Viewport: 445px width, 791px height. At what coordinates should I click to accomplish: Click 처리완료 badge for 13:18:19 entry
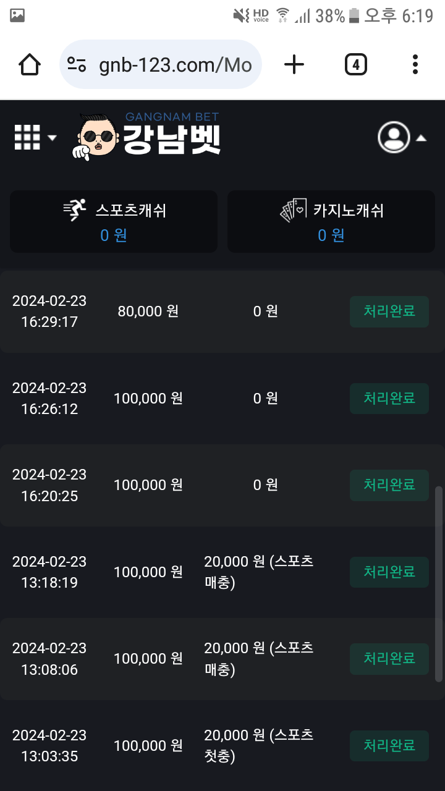389,572
